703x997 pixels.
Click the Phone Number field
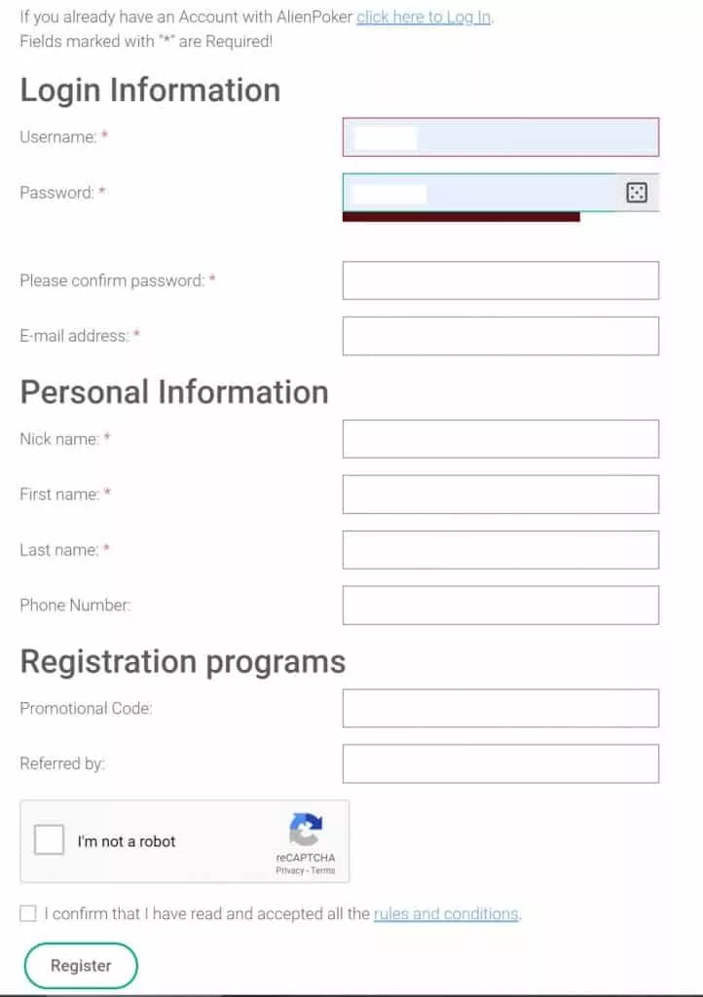tap(500, 606)
